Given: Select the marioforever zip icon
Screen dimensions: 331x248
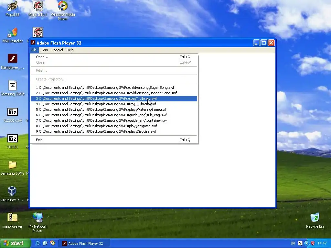Looking at the screenshot, I should click(x=12, y=221).
